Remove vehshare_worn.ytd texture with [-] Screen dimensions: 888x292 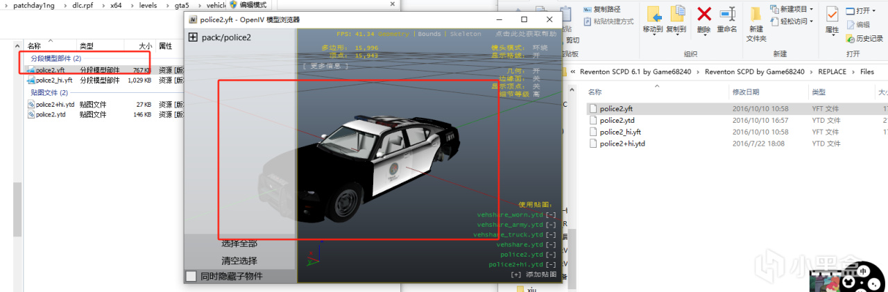click(551, 215)
